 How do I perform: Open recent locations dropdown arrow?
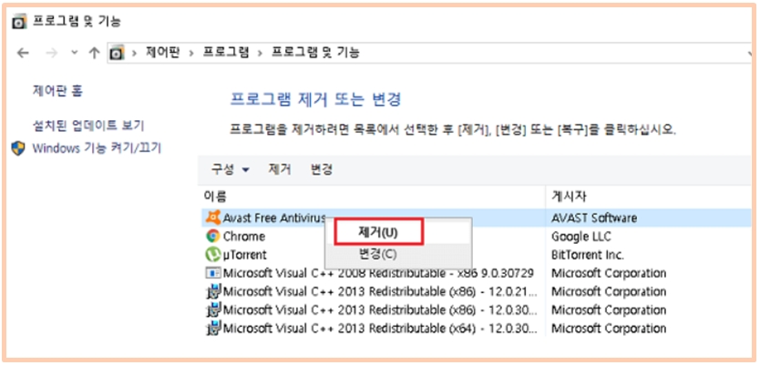pyautogui.click(x=74, y=53)
